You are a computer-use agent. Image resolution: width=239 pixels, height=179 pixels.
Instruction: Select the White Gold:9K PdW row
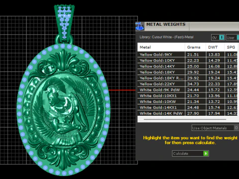tap(188, 90)
